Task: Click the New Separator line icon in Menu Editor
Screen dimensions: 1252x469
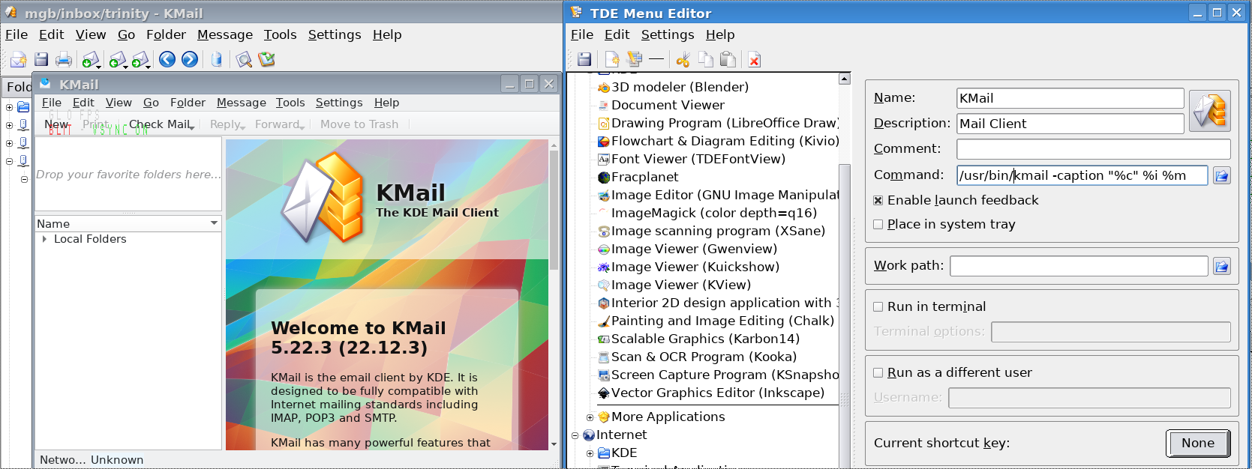Action: 656,58
